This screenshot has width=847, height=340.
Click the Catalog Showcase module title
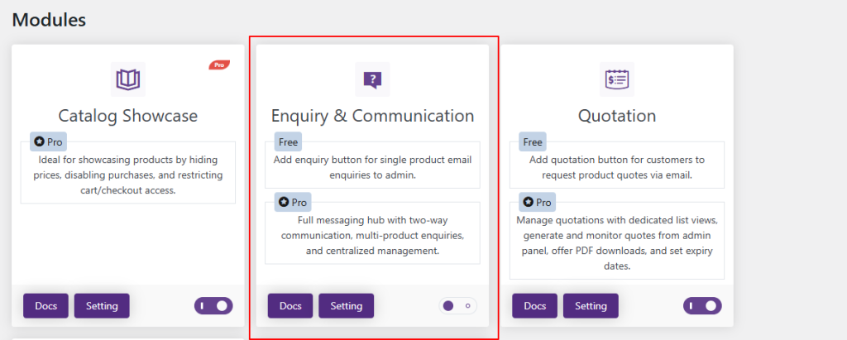coord(127,116)
